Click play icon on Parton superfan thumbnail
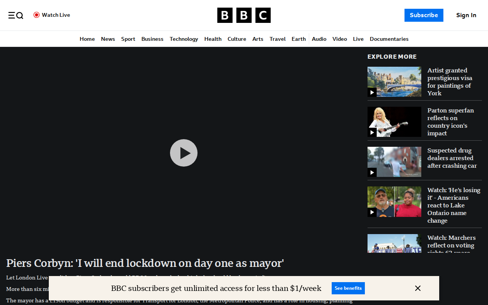 coord(372,132)
